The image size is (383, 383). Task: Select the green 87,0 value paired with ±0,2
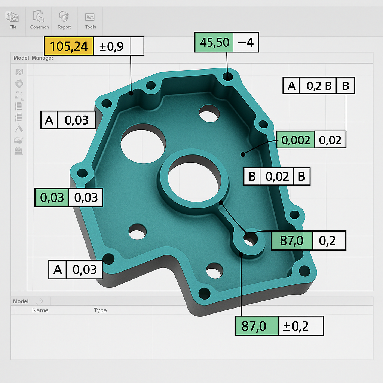[x=257, y=326]
